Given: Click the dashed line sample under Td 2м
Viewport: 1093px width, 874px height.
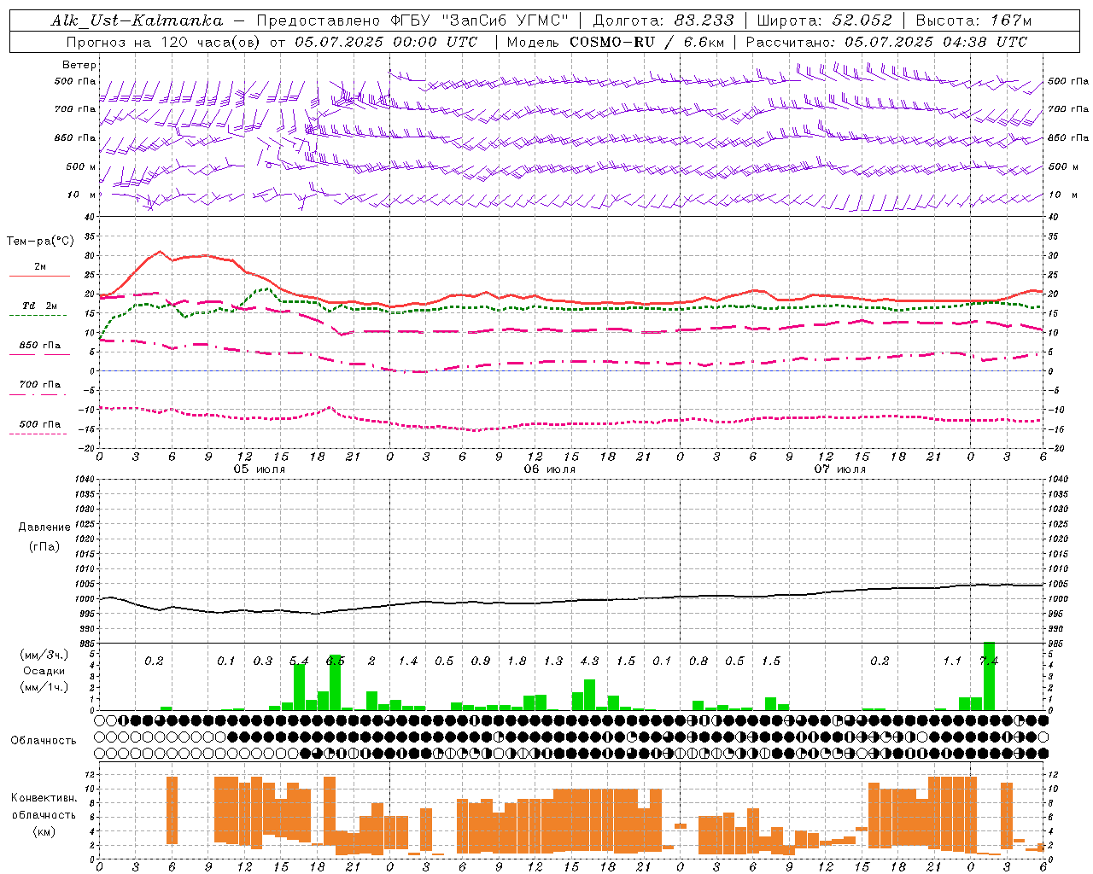Looking at the screenshot, I should tap(38, 315).
